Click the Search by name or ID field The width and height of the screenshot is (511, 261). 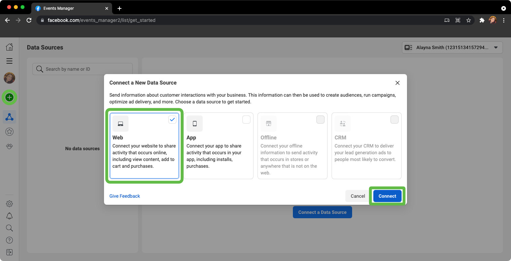(x=82, y=69)
